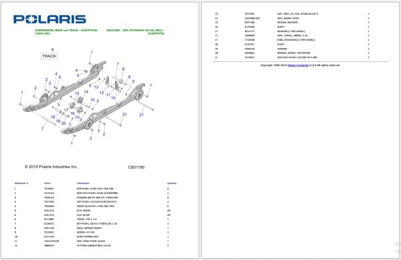Select callout number 19 in the diagram
Viewport: 401px width, 260px height.
[58, 121]
